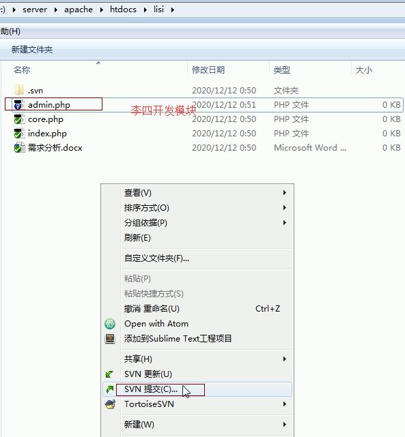Image resolution: width=405 pixels, height=437 pixels.
Task: Open breadcrumb arrow after lisi
Action: pyautogui.click(x=173, y=10)
